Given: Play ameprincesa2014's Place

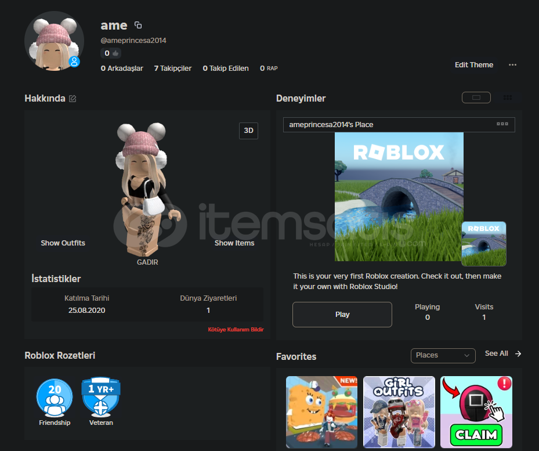Looking at the screenshot, I should tap(342, 315).
